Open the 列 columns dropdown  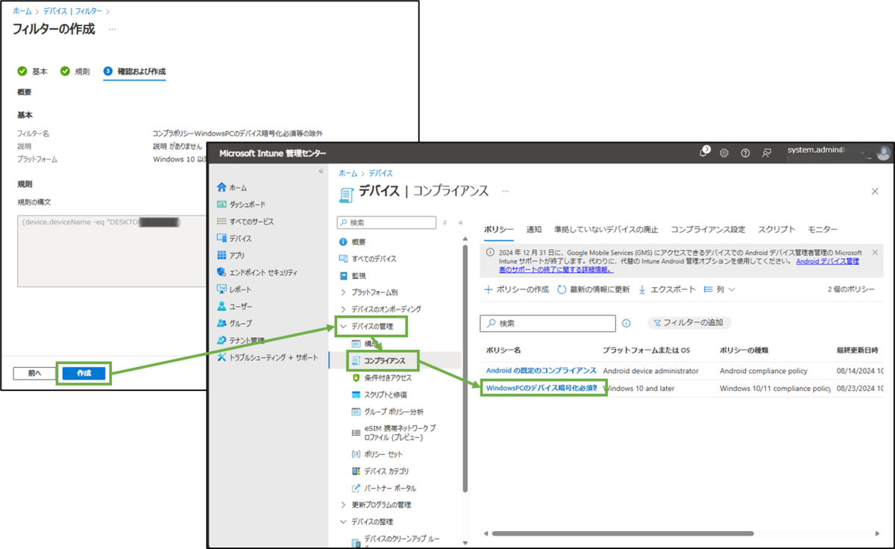click(720, 289)
